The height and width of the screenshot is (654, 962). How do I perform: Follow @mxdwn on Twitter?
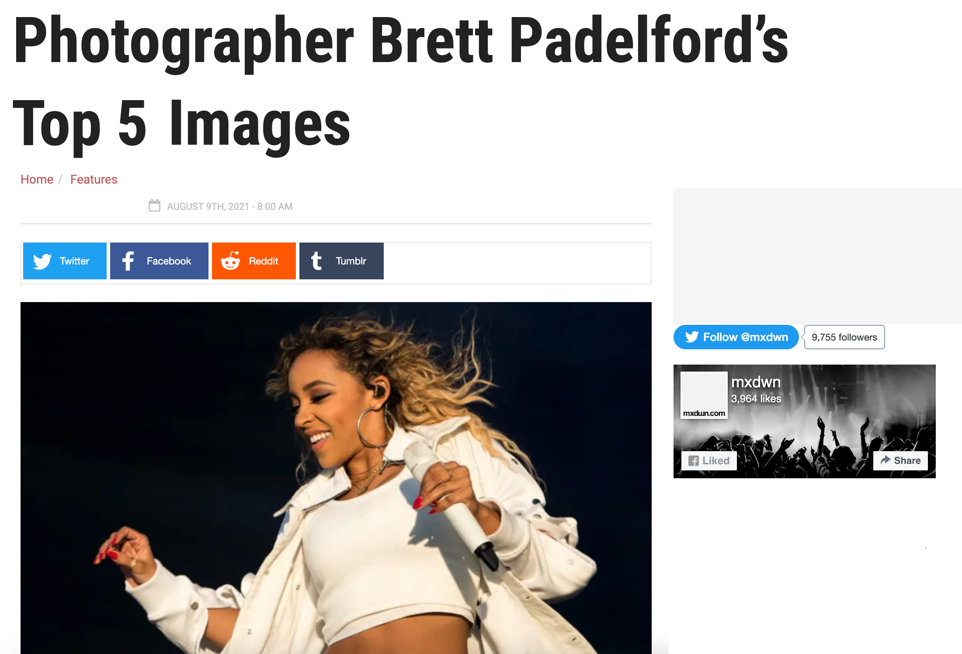(736, 337)
